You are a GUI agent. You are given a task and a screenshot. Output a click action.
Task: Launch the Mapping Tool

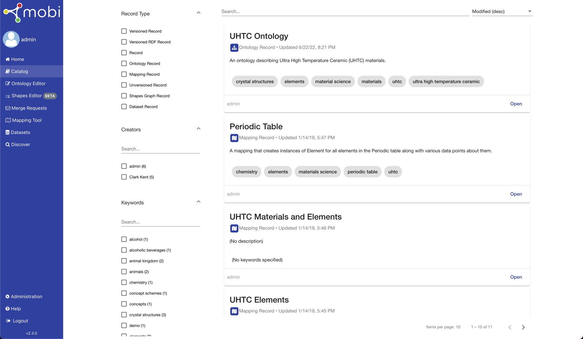26,120
